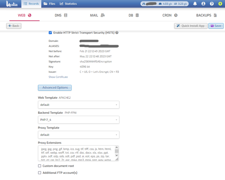Image resolution: width=225 pixels, height=180 pixels.
Task: Click the Hestia logo
Action: (x=11, y=4)
